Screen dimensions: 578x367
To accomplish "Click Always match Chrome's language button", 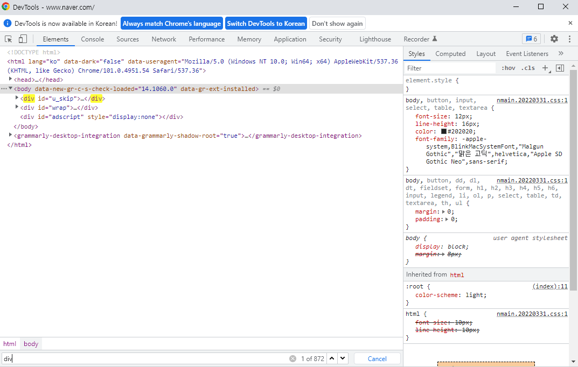I will pyautogui.click(x=172, y=24).
